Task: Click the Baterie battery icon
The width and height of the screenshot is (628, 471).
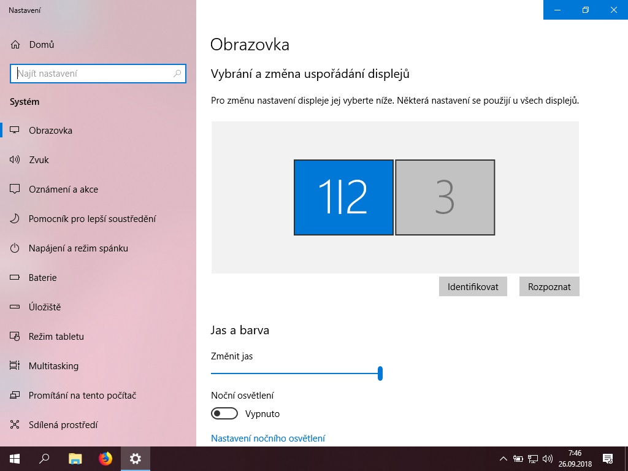Action: 15,278
